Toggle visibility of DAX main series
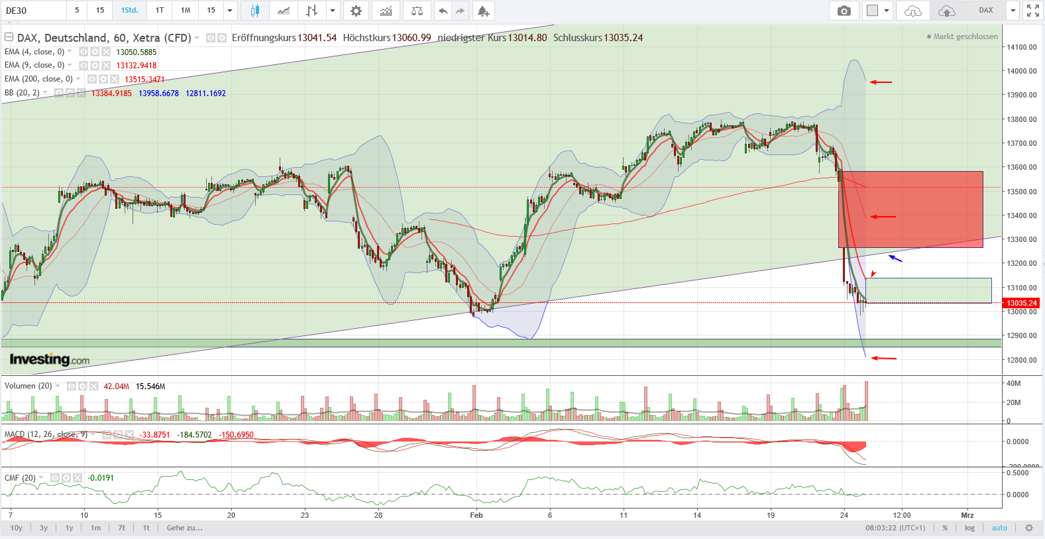Image resolution: width=1045 pixels, height=539 pixels. tap(211, 38)
